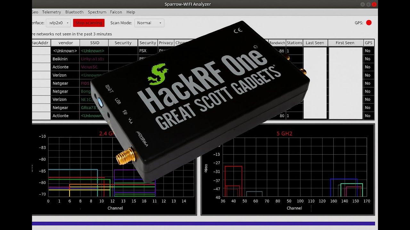Click the PSX cell in the first row

148,51
